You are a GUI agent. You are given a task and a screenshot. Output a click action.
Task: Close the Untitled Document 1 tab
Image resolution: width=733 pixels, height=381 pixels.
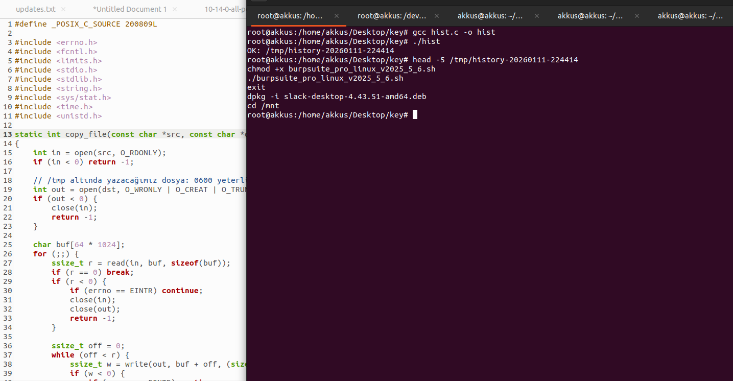[175, 9]
